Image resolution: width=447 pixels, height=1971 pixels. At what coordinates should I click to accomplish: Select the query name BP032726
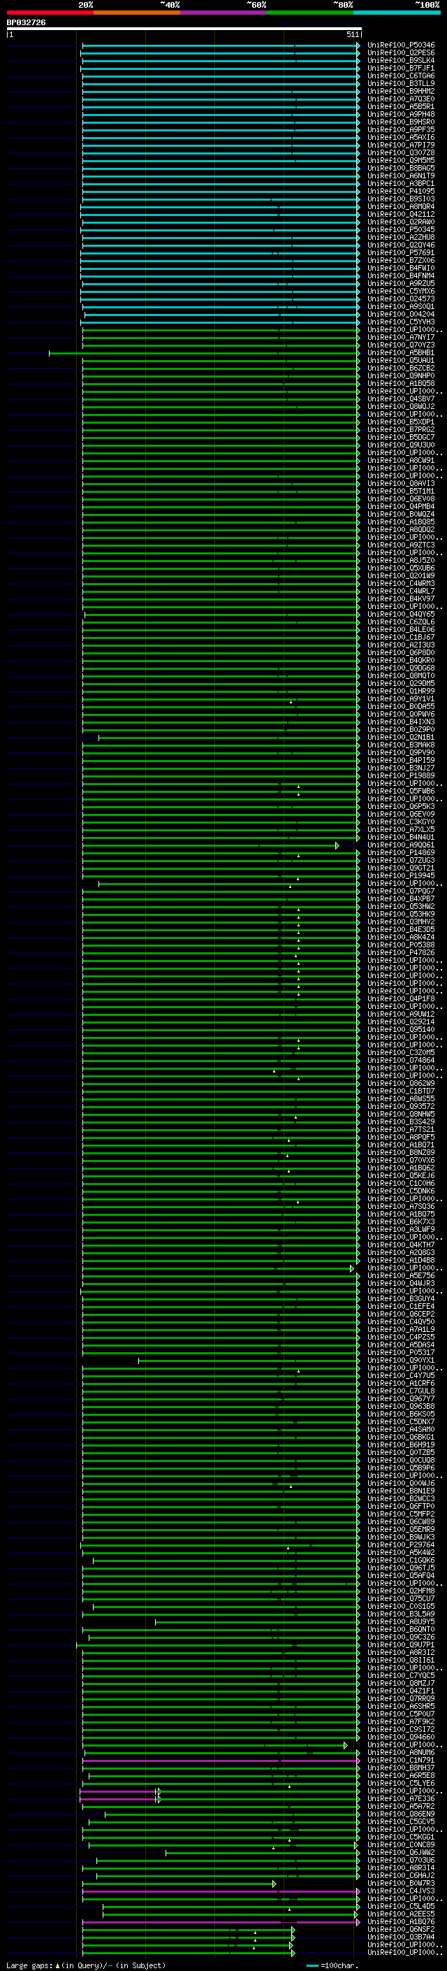[x=26, y=22]
